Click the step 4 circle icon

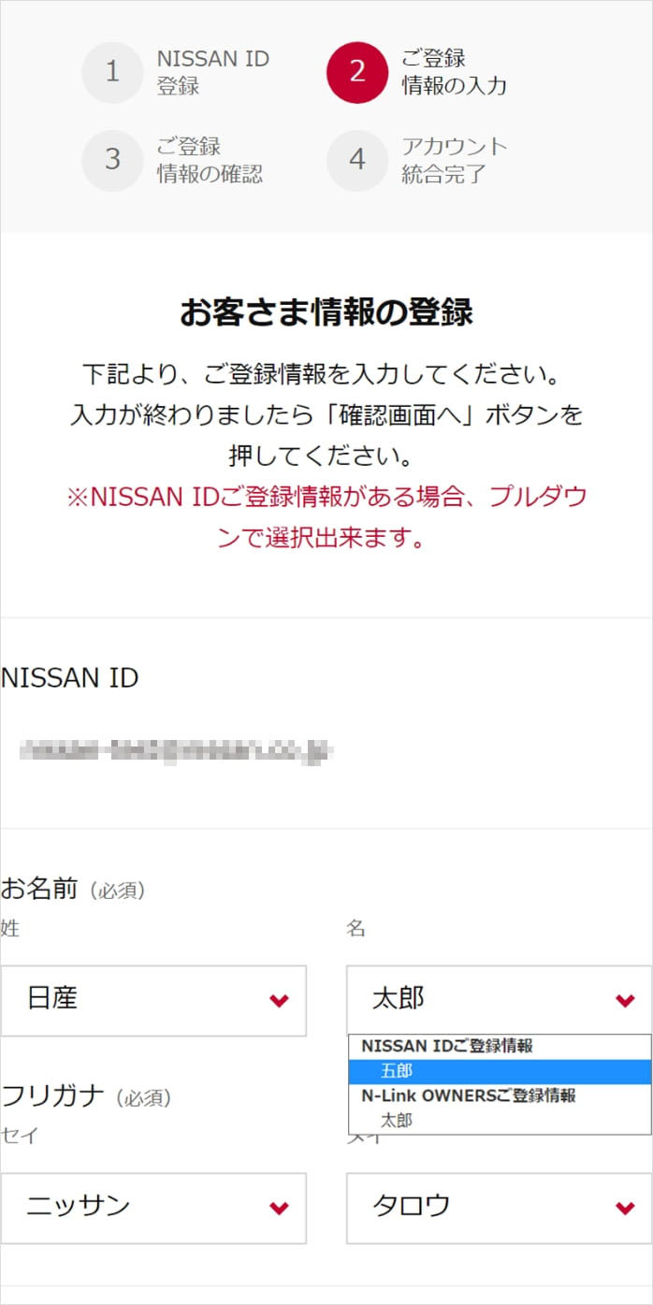(x=356, y=160)
